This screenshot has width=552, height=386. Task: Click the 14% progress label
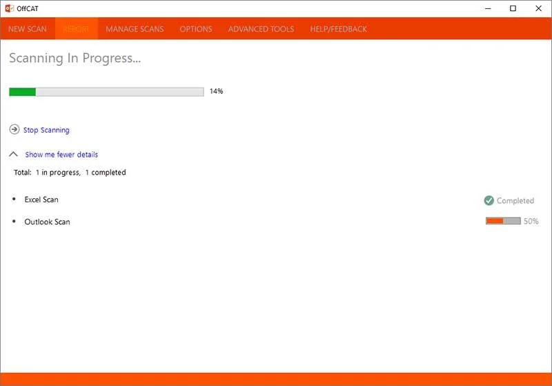coord(216,91)
